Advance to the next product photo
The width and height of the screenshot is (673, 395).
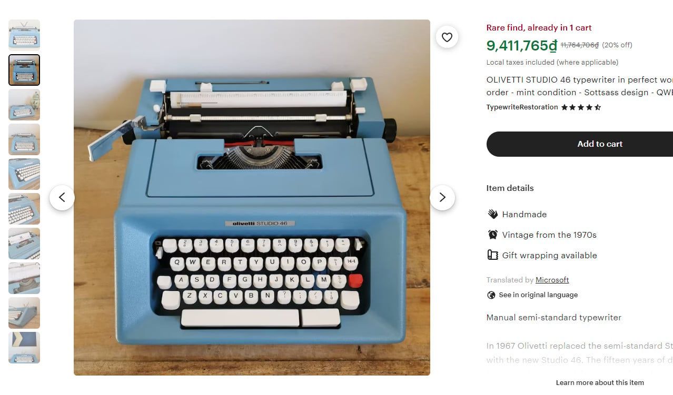pos(442,197)
